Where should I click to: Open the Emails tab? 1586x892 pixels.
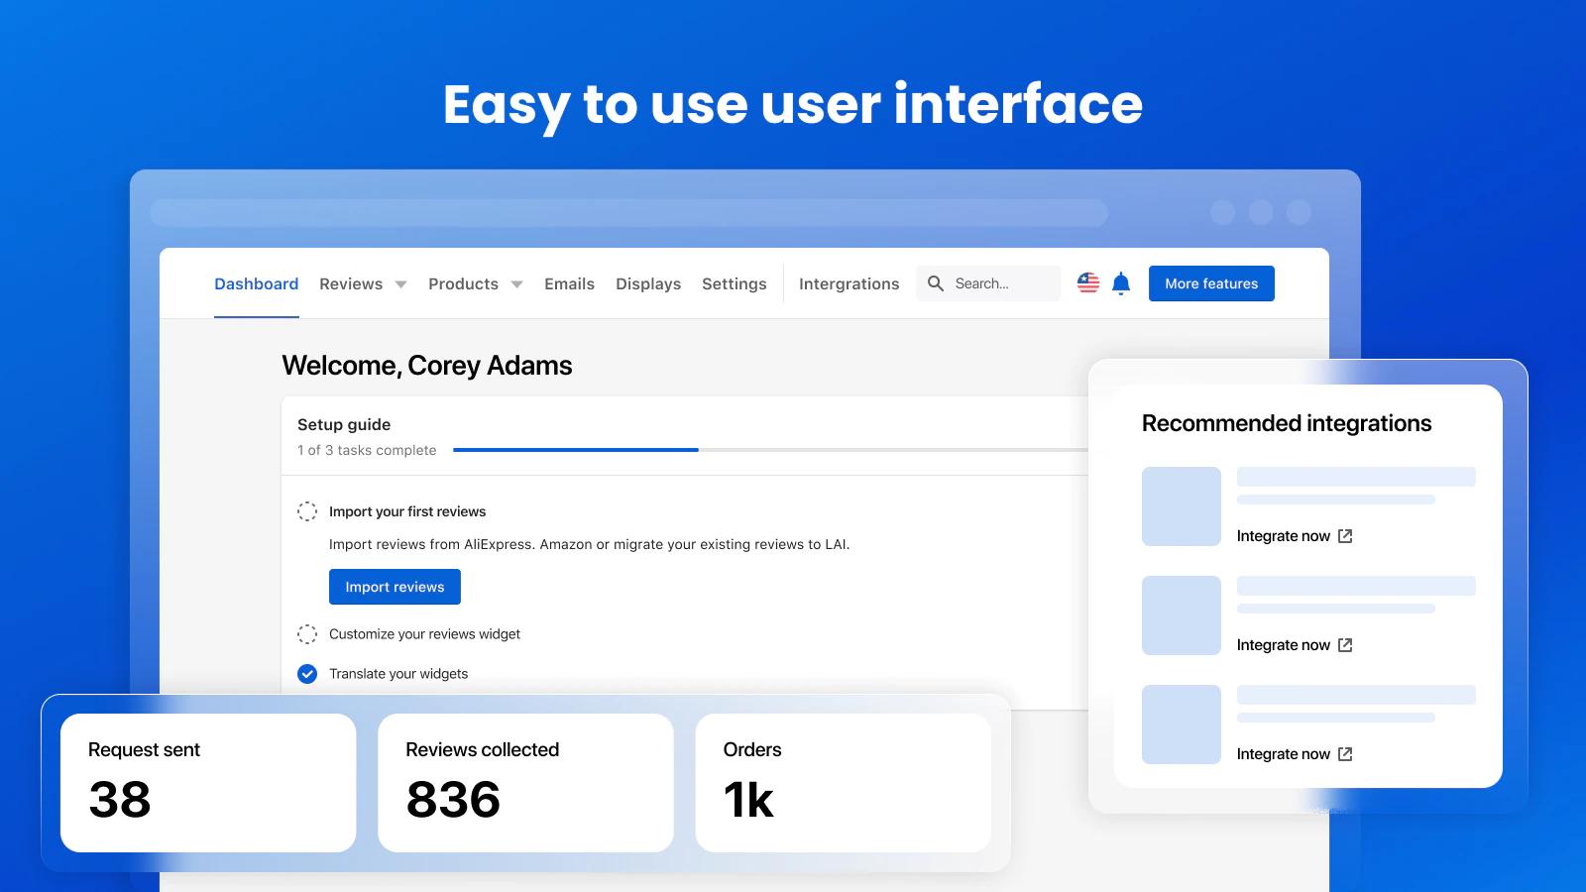coord(569,283)
